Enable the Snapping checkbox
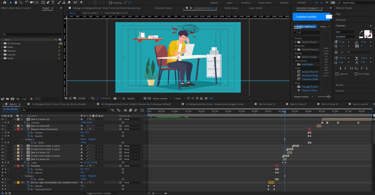 (x=111, y=3)
